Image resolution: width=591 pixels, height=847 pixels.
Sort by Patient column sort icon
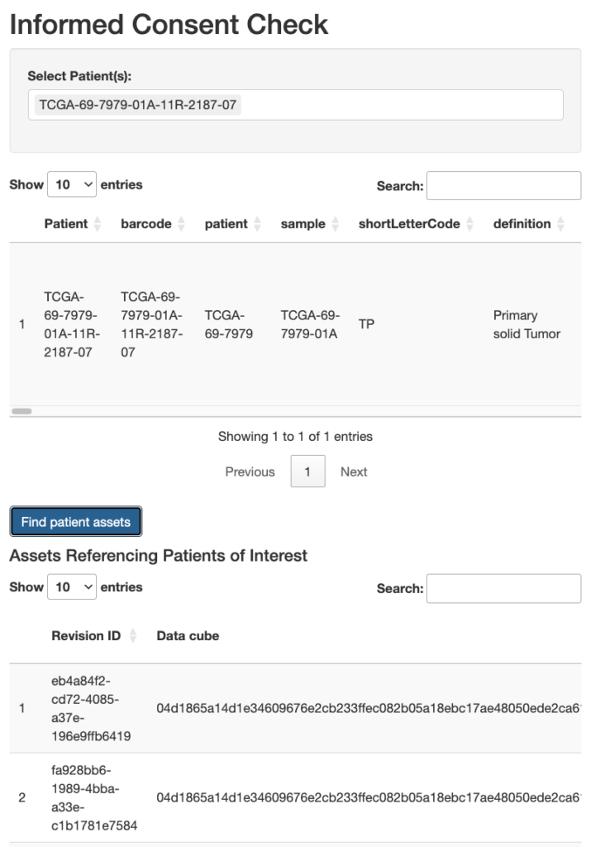pos(98,224)
